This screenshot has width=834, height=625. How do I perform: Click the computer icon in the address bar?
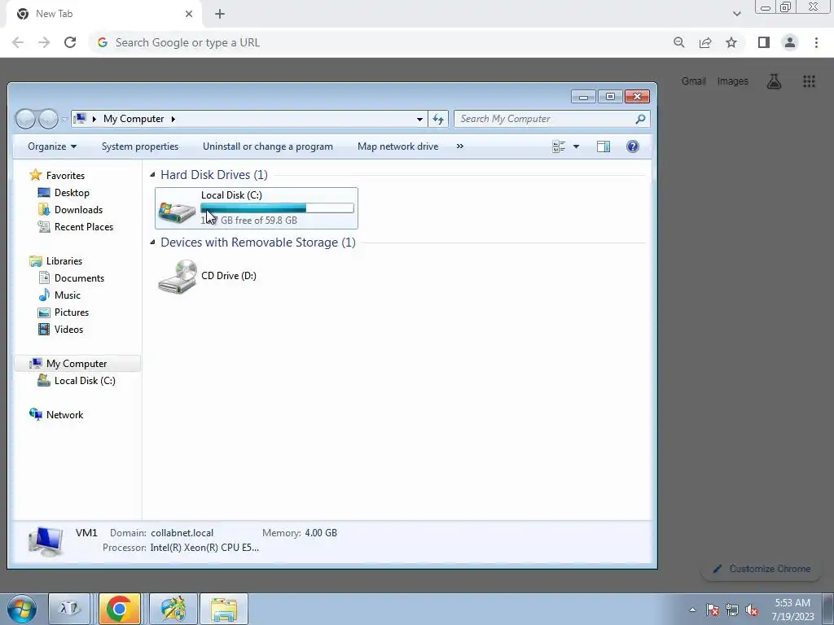(x=80, y=119)
